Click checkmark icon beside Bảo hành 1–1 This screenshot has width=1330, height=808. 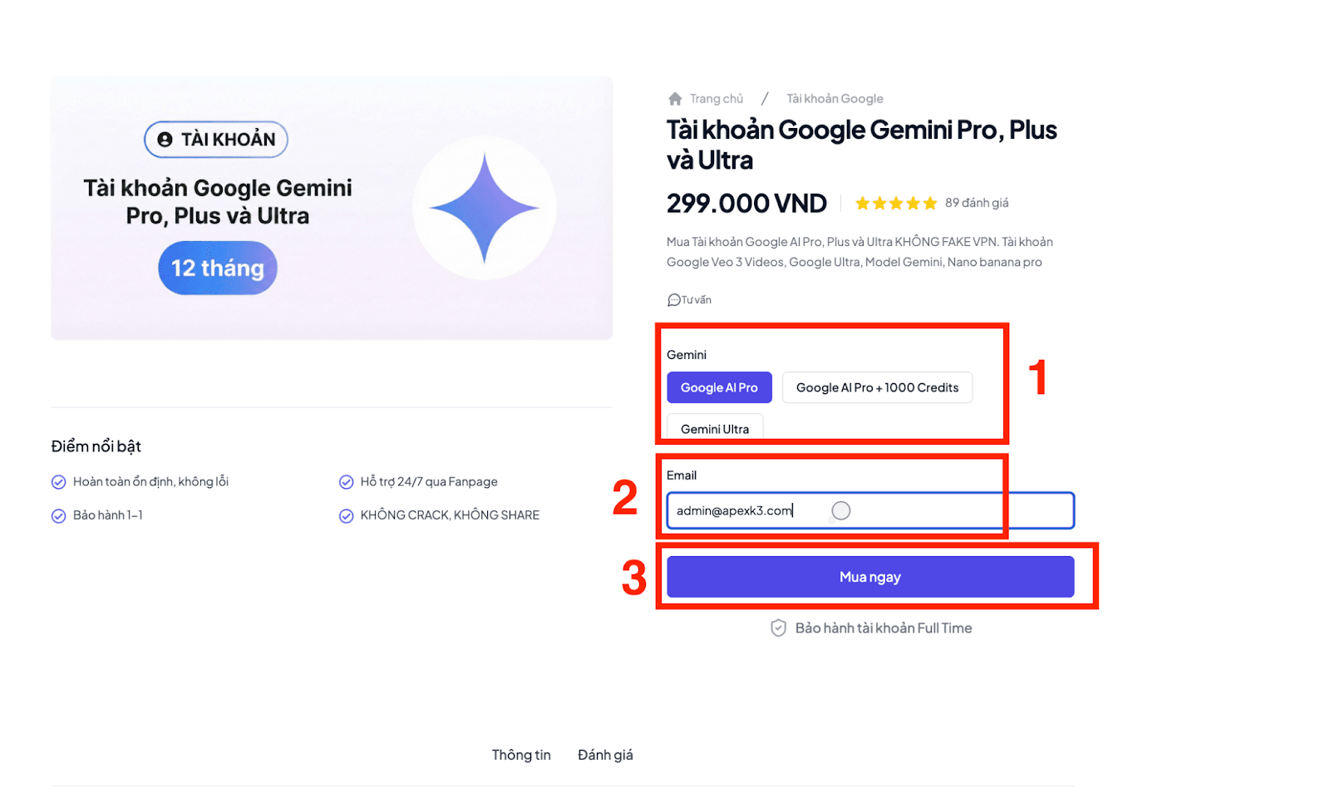click(x=59, y=516)
